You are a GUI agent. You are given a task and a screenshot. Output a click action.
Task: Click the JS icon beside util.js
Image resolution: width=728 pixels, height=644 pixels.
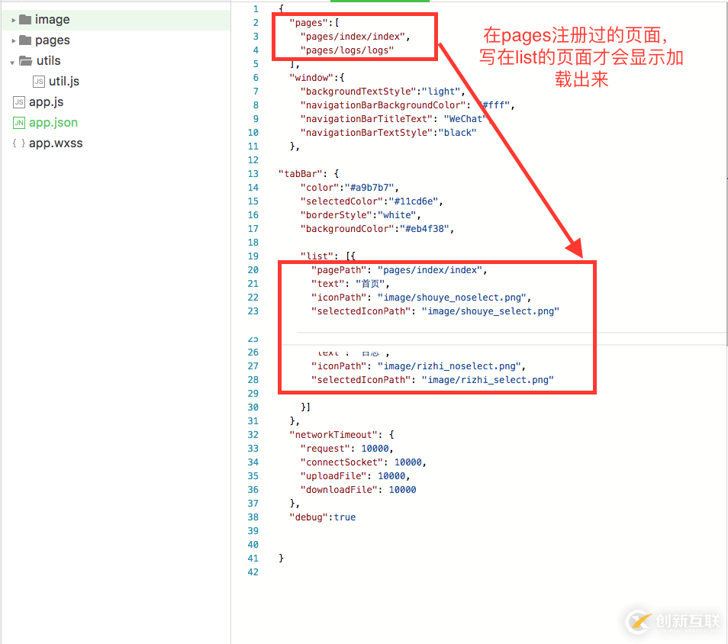[x=38, y=82]
